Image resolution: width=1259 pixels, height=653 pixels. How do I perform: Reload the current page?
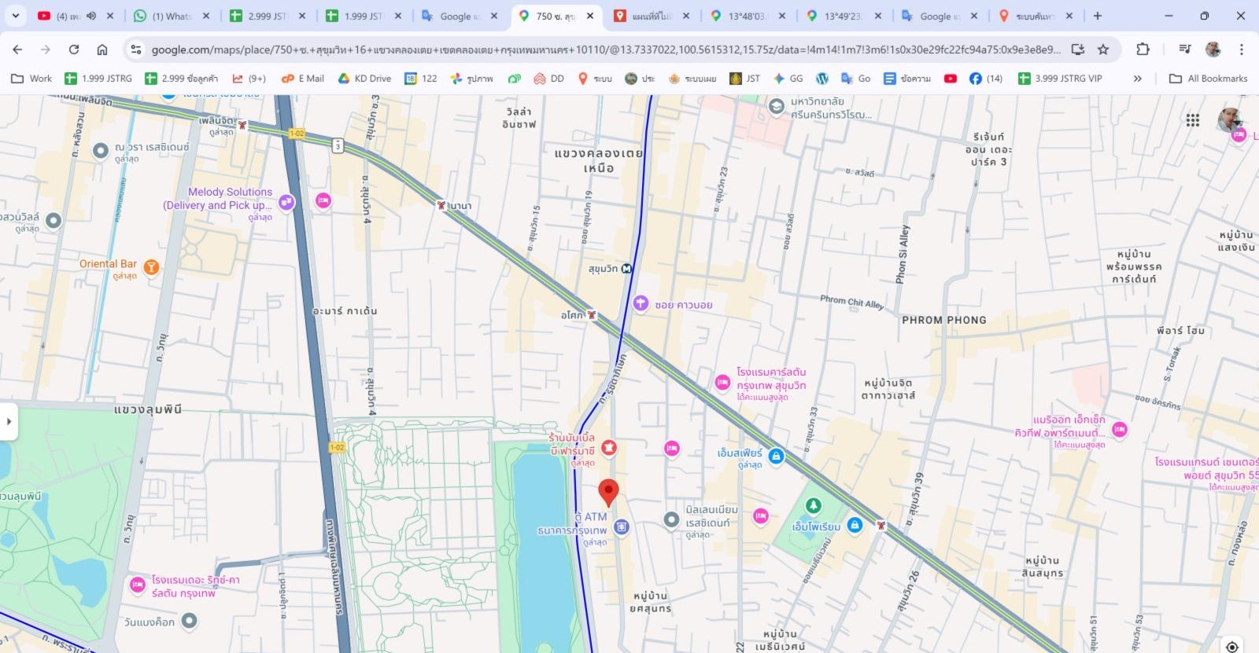coord(74,50)
